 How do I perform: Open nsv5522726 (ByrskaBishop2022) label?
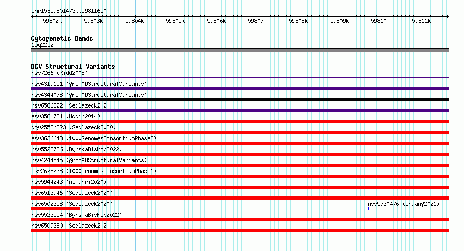(77, 149)
